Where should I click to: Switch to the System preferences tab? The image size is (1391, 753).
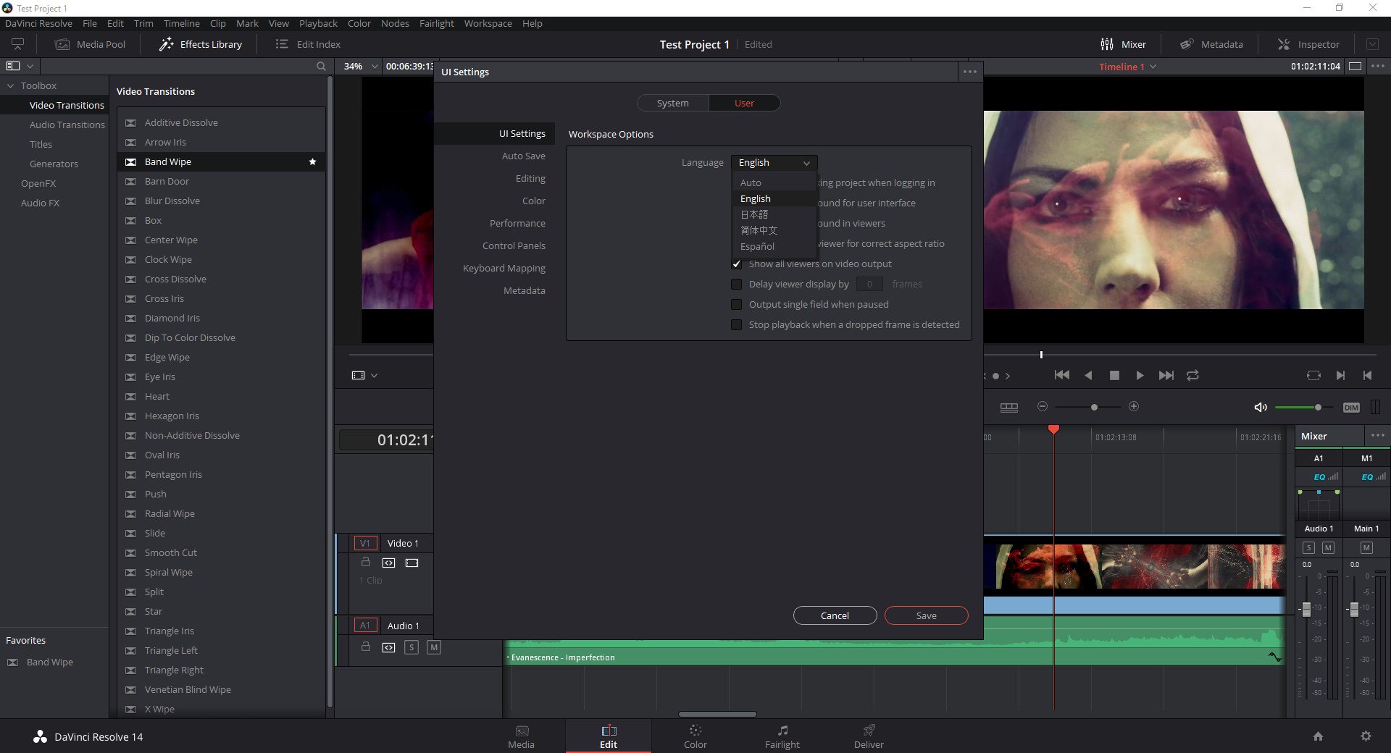point(672,103)
